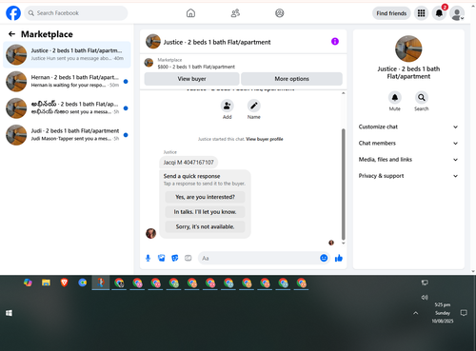
Task: Click the message text box Aa
Action: coord(259,258)
